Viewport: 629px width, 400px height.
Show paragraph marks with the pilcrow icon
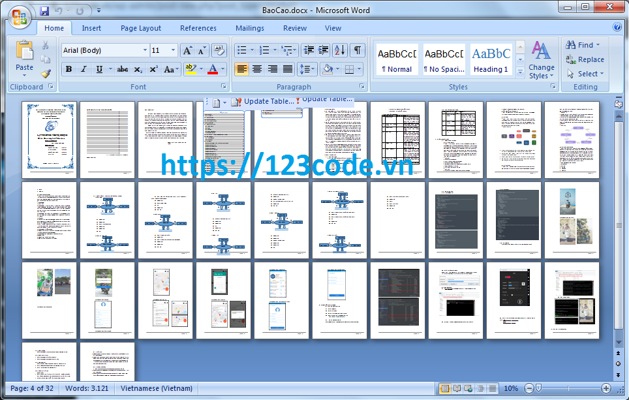pyautogui.click(x=358, y=50)
